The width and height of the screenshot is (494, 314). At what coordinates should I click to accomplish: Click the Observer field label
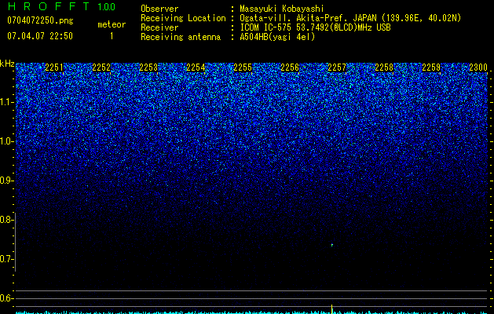pyautogui.click(x=159, y=9)
